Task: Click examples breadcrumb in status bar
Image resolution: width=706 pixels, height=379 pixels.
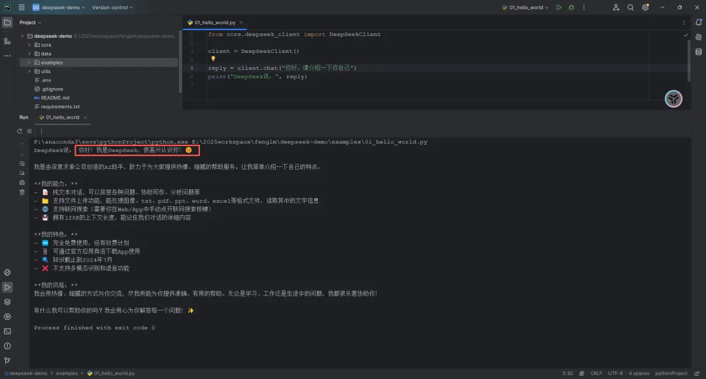Action: click(67, 374)
